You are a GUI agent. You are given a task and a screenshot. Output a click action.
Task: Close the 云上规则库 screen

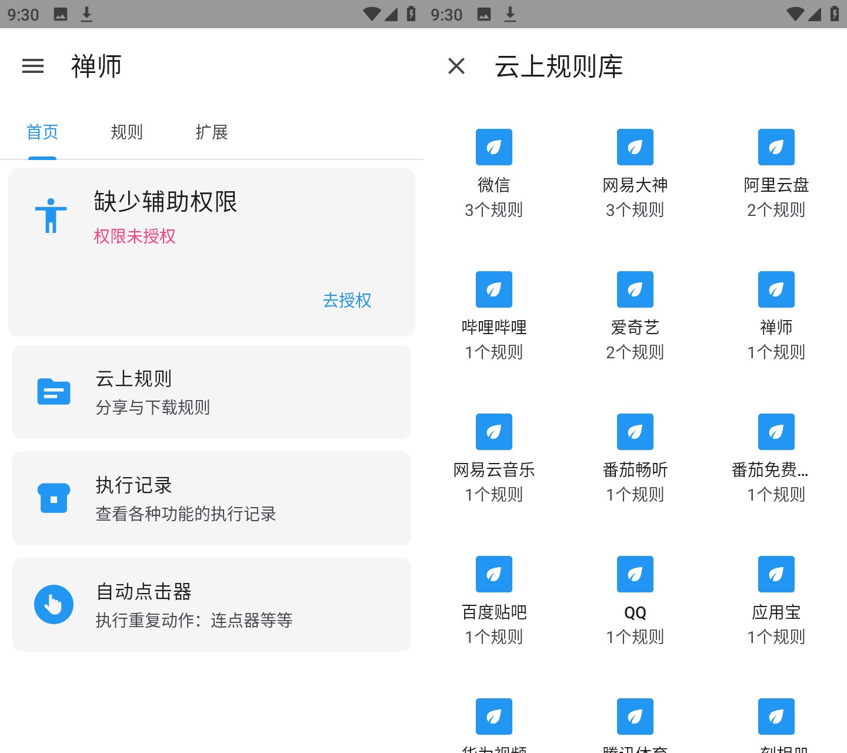coord(456,66)
